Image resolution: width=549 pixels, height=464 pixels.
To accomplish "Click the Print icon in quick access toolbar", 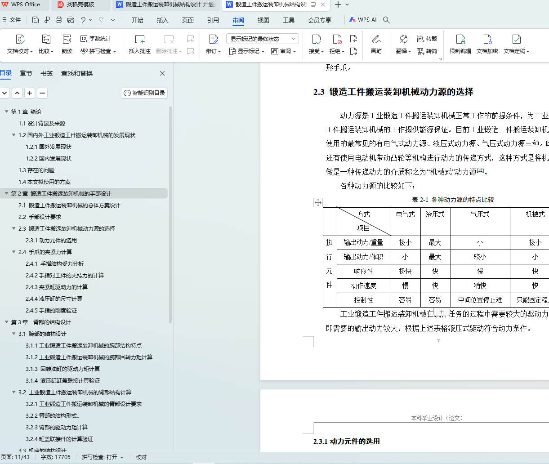I will [59, 20].
